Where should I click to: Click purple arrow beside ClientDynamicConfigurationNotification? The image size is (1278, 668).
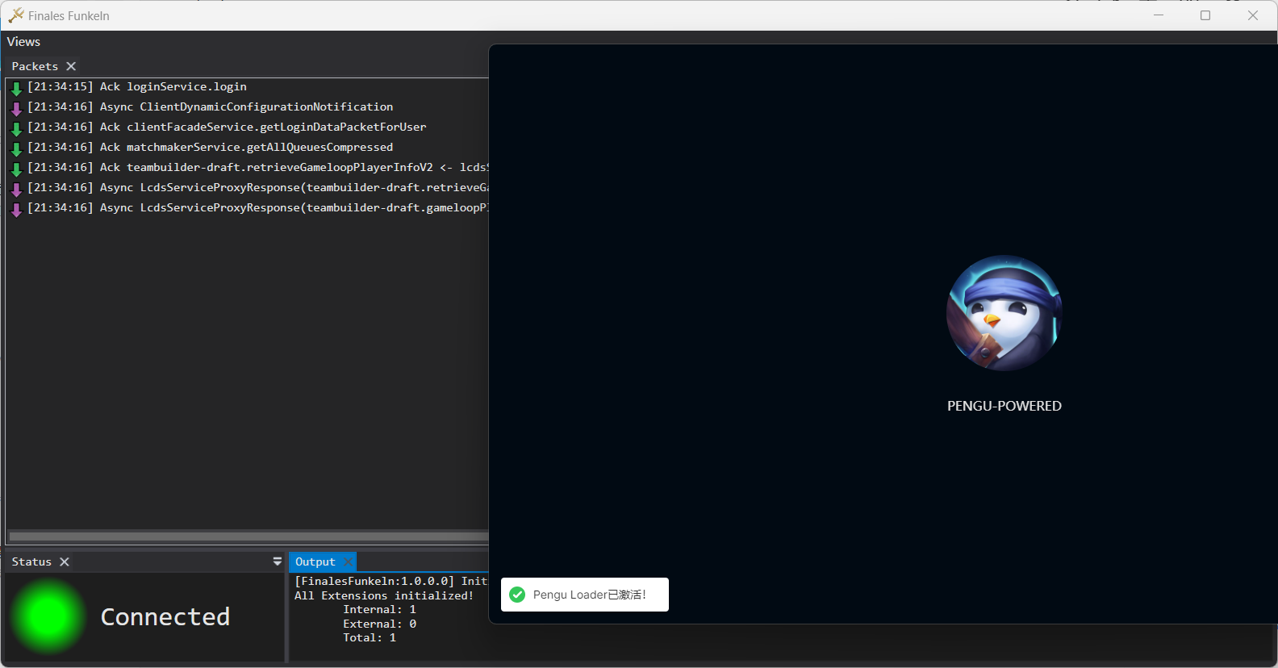[16, 109]
